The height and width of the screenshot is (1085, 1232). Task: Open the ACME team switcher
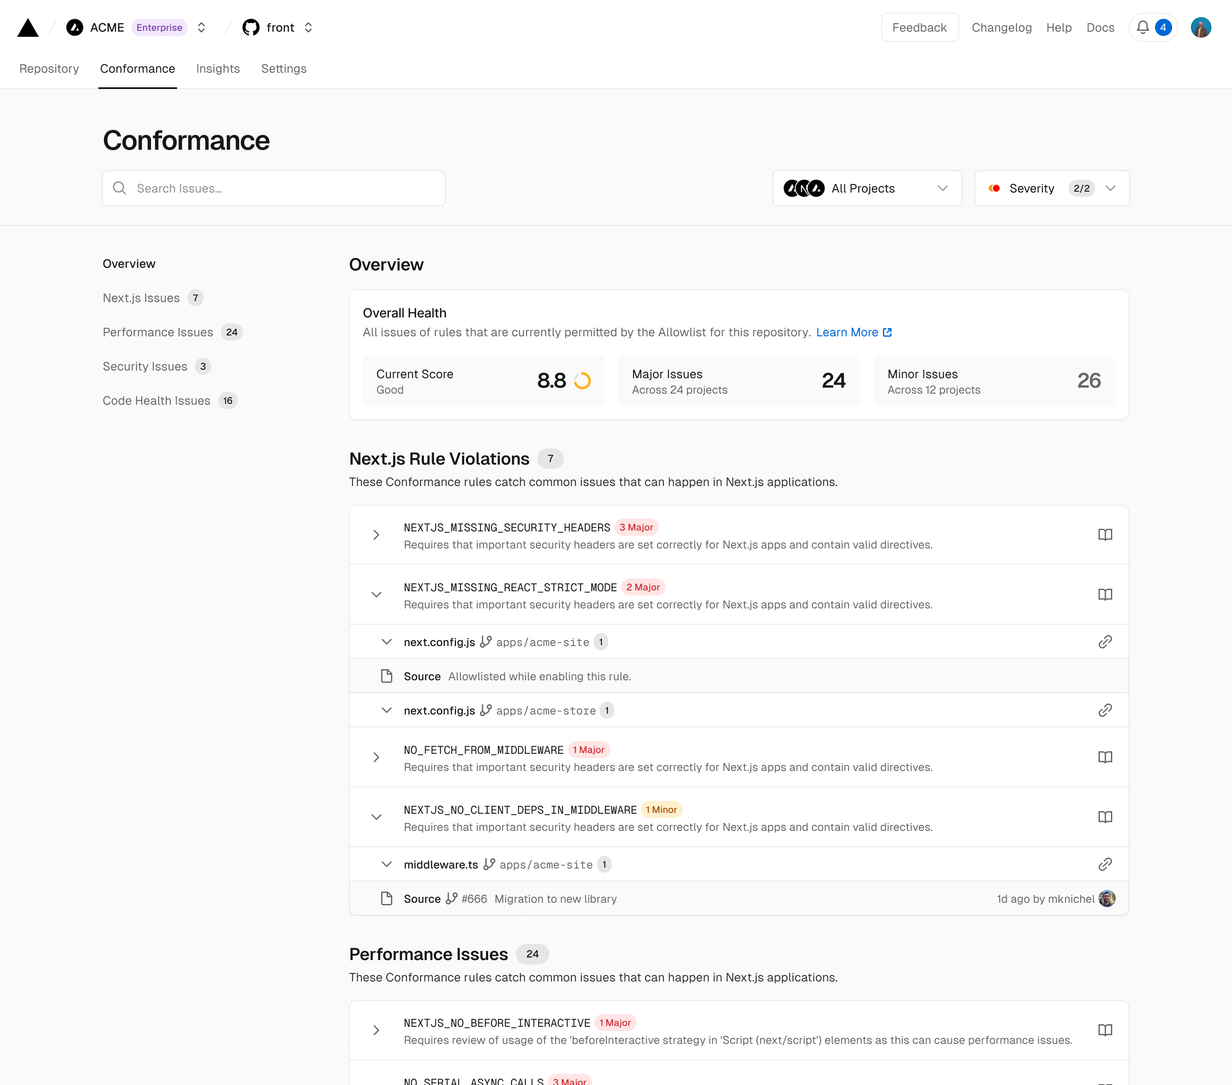pos(201,28)
